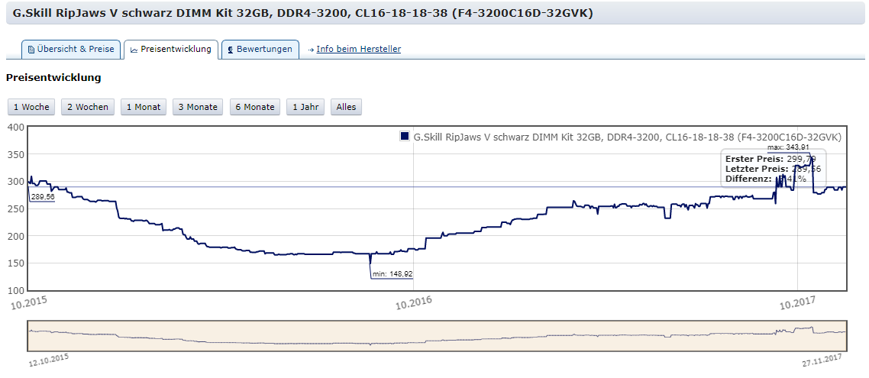The width and height of the screenshot is (869, 378).
Task: Click the person icon on Bewertungen tab
Action: pos(231,50)
